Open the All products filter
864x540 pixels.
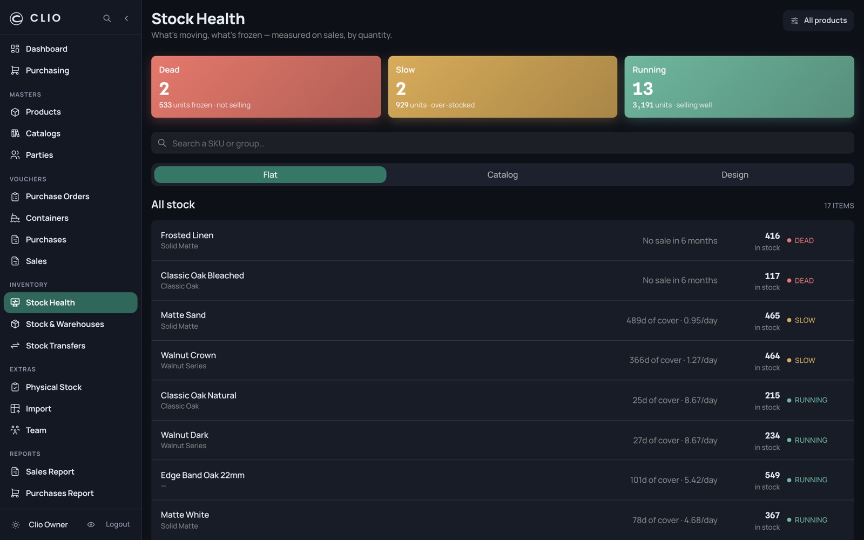click(x=818, y=21)
